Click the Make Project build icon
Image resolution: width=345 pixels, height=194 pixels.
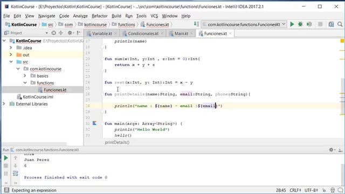click(196, 24)
